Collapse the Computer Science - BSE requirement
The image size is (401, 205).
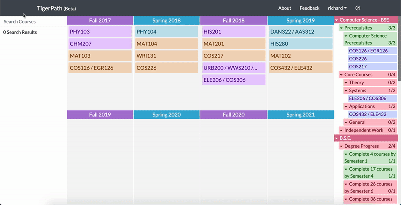337,20
